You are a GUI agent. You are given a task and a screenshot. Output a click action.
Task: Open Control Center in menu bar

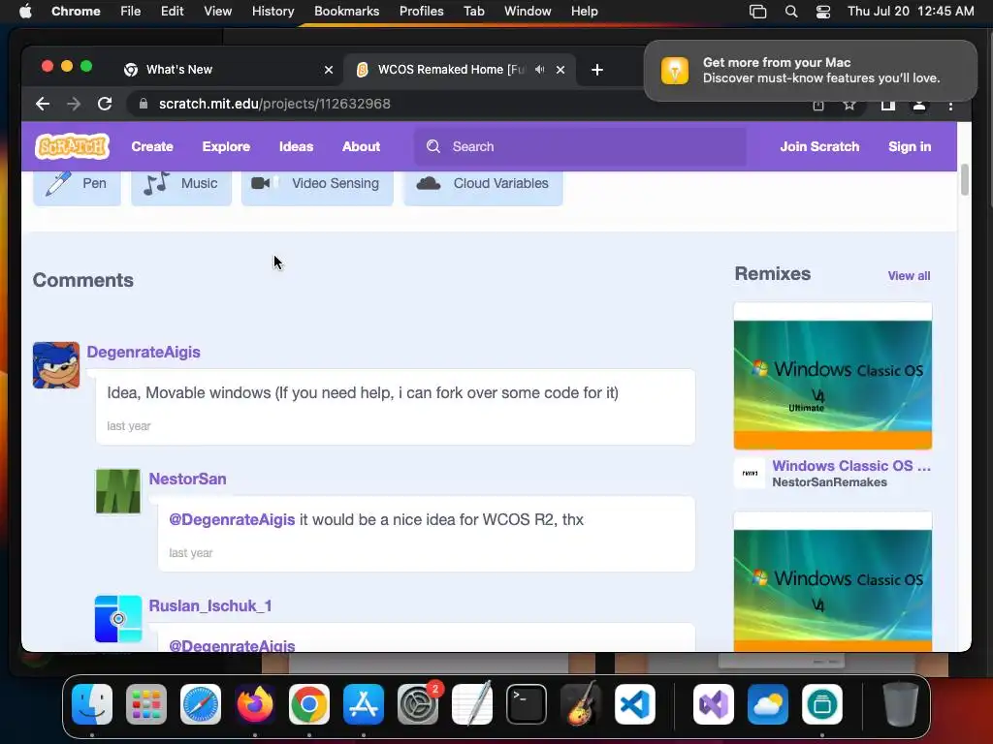tap(822, 12)
